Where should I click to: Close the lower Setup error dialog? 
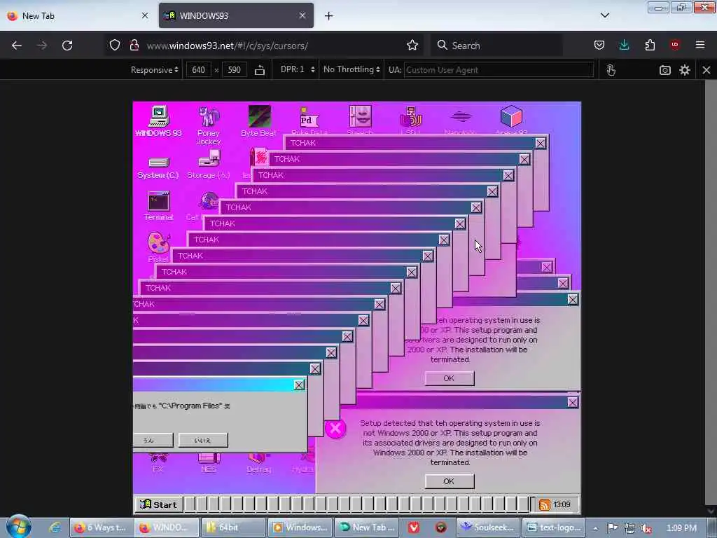(x=573, y=402)
